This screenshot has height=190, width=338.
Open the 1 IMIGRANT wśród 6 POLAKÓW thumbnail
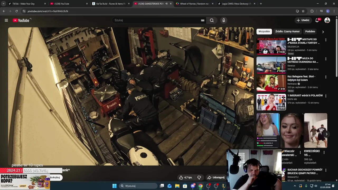(x=271, y=102)
